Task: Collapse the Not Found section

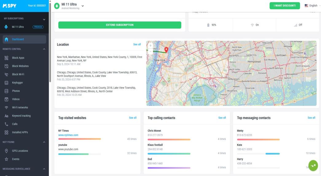Action: click(44, 142)
